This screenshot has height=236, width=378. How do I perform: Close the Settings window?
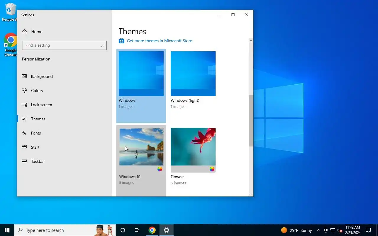tap(247, 15)
